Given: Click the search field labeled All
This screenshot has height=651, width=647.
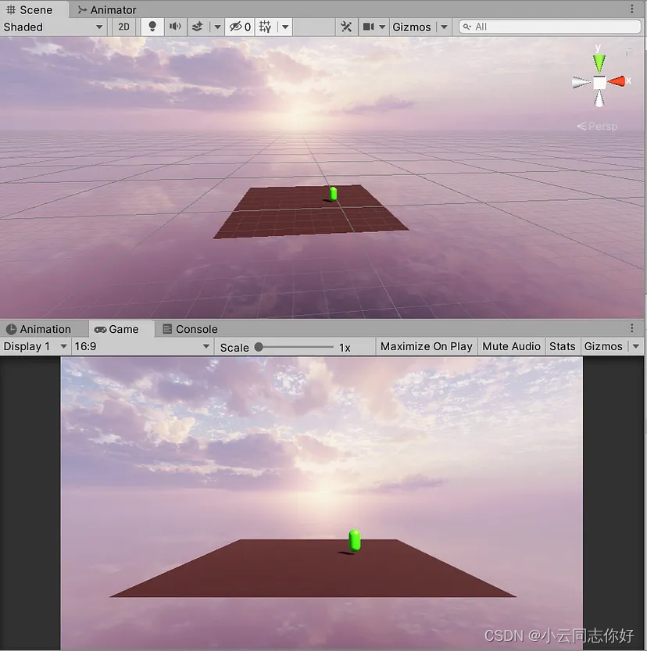Looking at the screenshot, I should [547, 26].
